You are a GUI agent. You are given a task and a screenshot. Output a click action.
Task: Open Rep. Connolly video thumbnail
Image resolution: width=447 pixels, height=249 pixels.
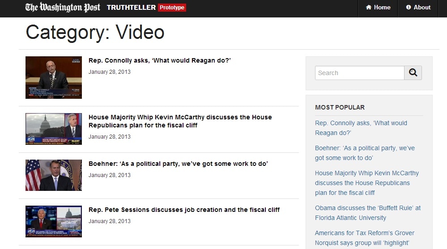(54, 77)
